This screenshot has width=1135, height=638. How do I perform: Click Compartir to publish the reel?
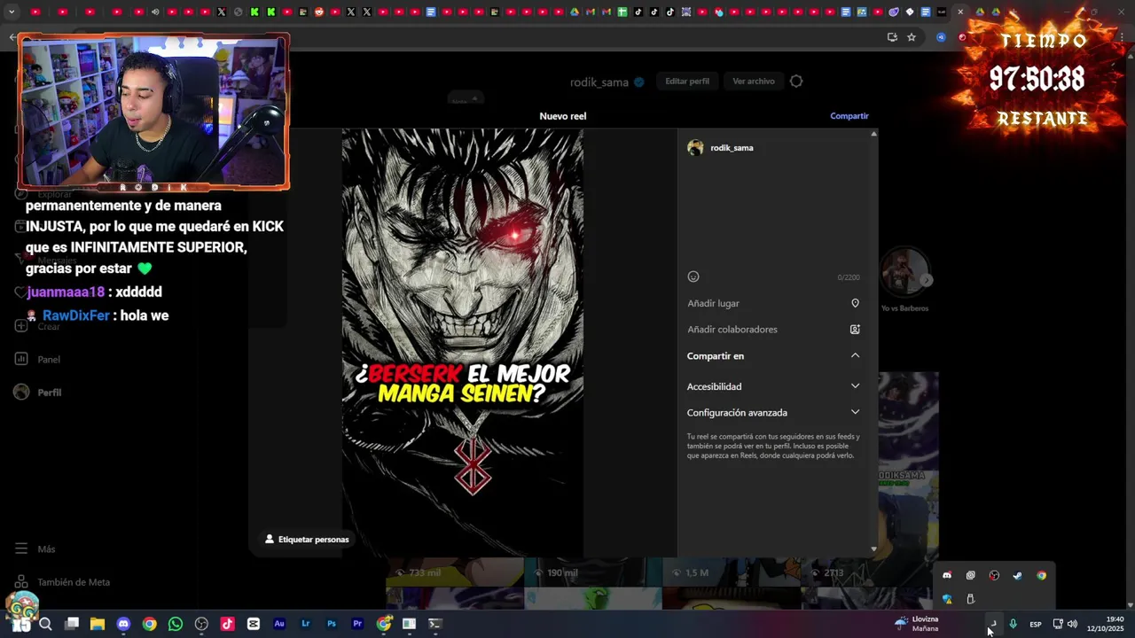click(849, 116)
